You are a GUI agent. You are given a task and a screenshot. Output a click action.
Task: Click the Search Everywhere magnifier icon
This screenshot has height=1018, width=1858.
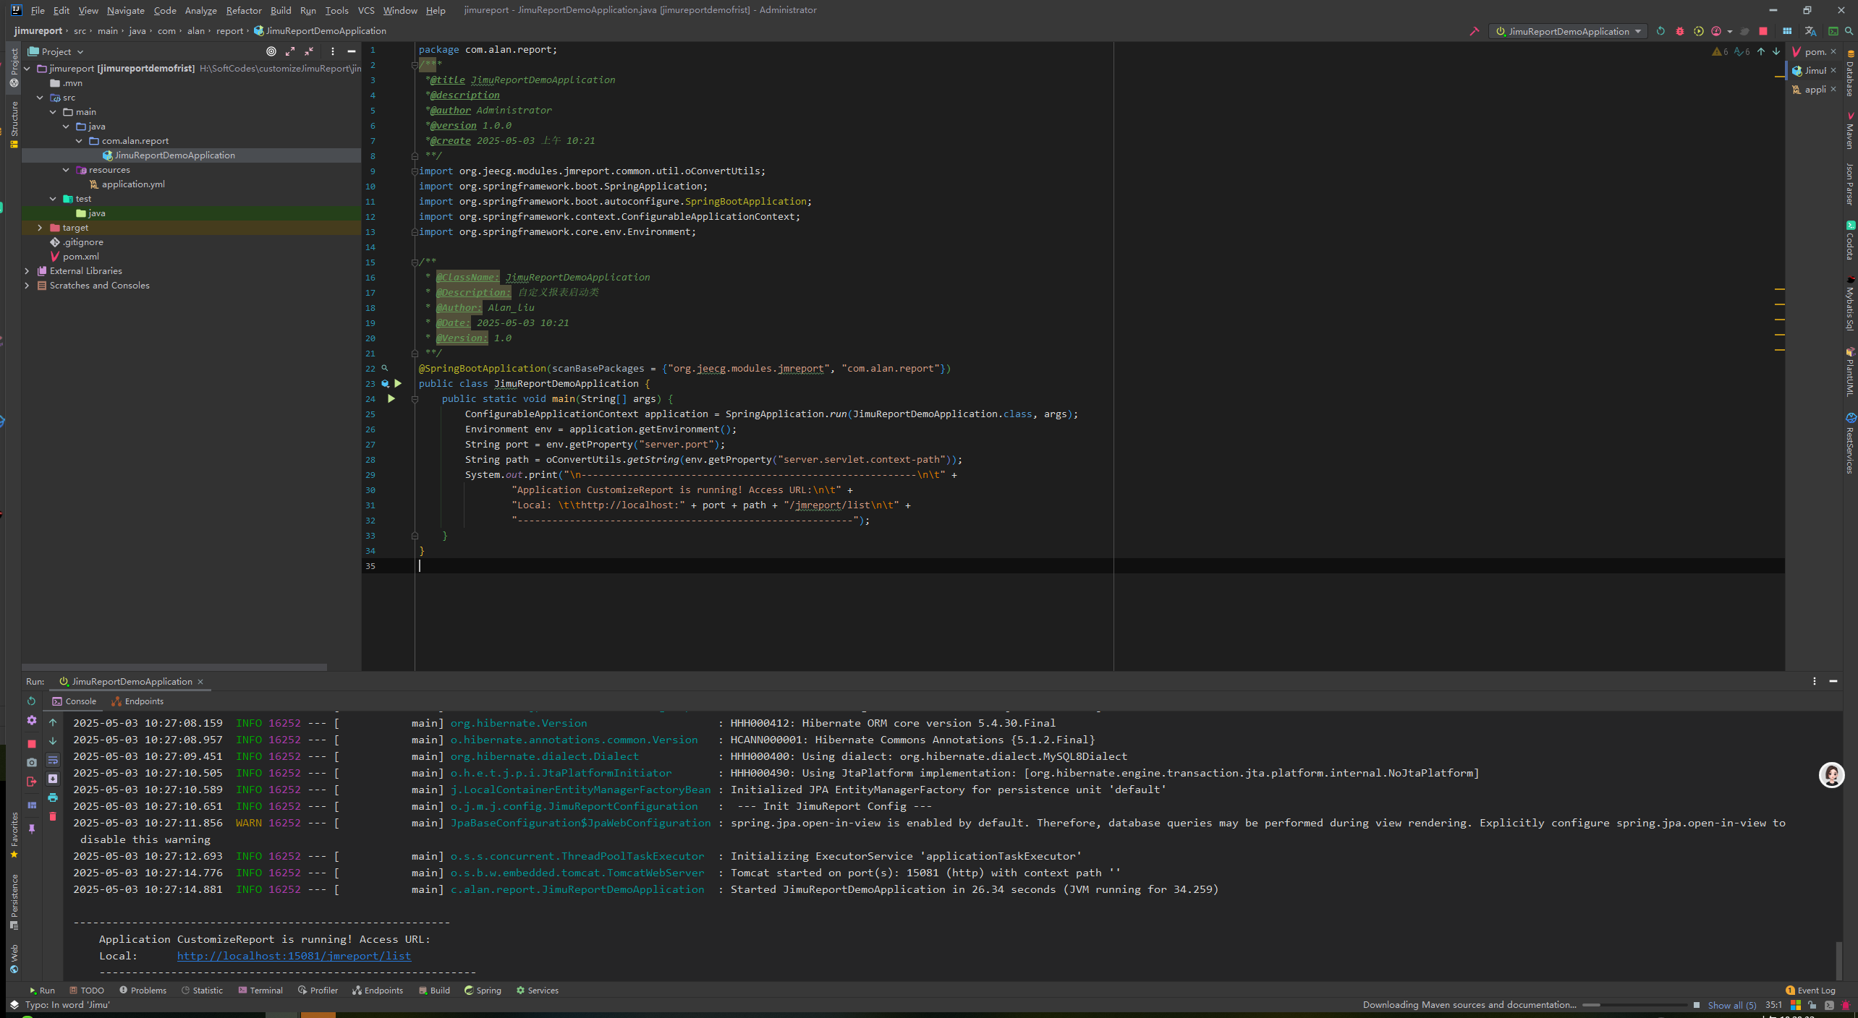[x=1849, y=31]
